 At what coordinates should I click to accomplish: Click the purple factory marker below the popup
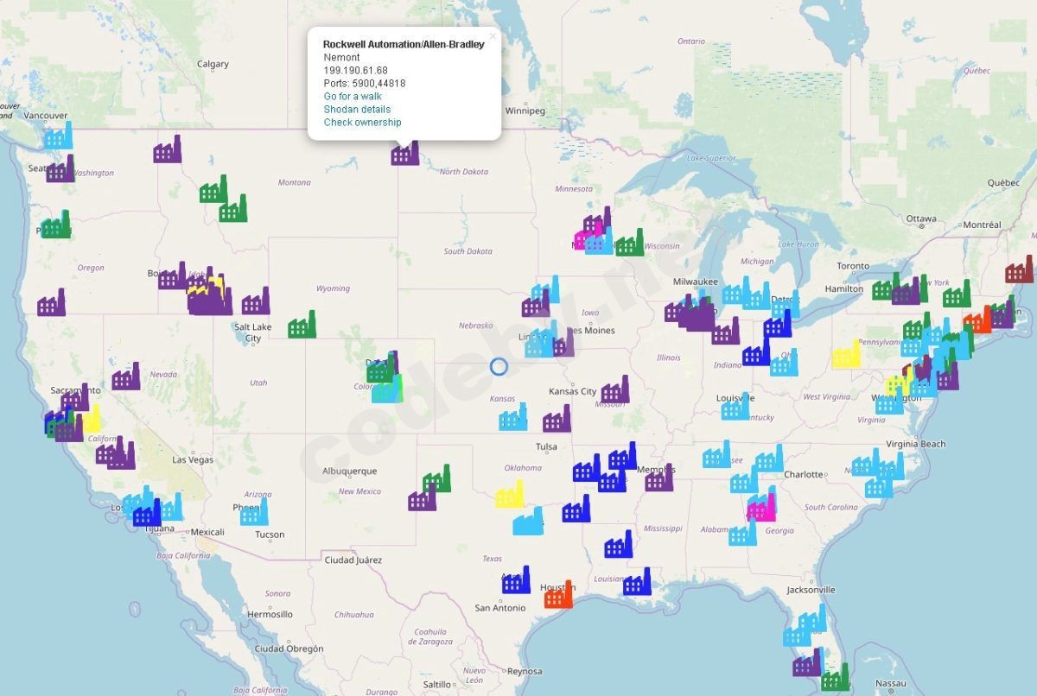click(405, 153)
